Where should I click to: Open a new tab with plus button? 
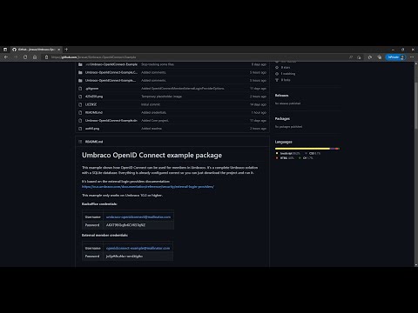coord(66,50)
